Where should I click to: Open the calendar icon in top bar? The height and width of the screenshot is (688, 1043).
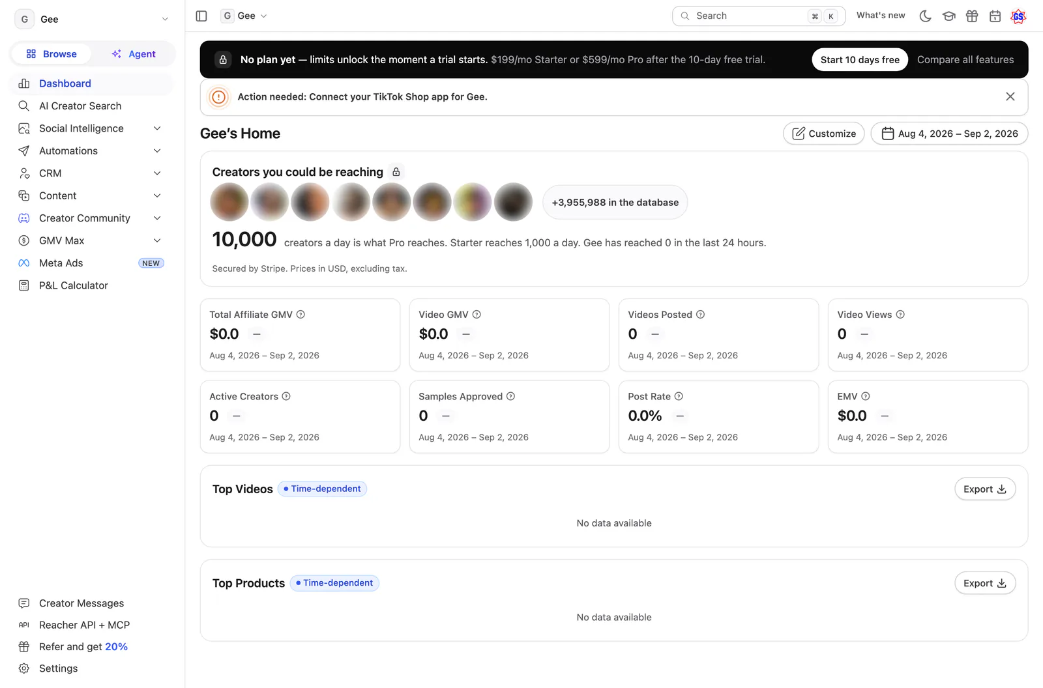tap(995, 16)
